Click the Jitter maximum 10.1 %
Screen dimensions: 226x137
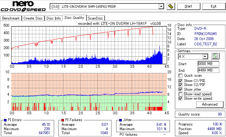(161, 129)
